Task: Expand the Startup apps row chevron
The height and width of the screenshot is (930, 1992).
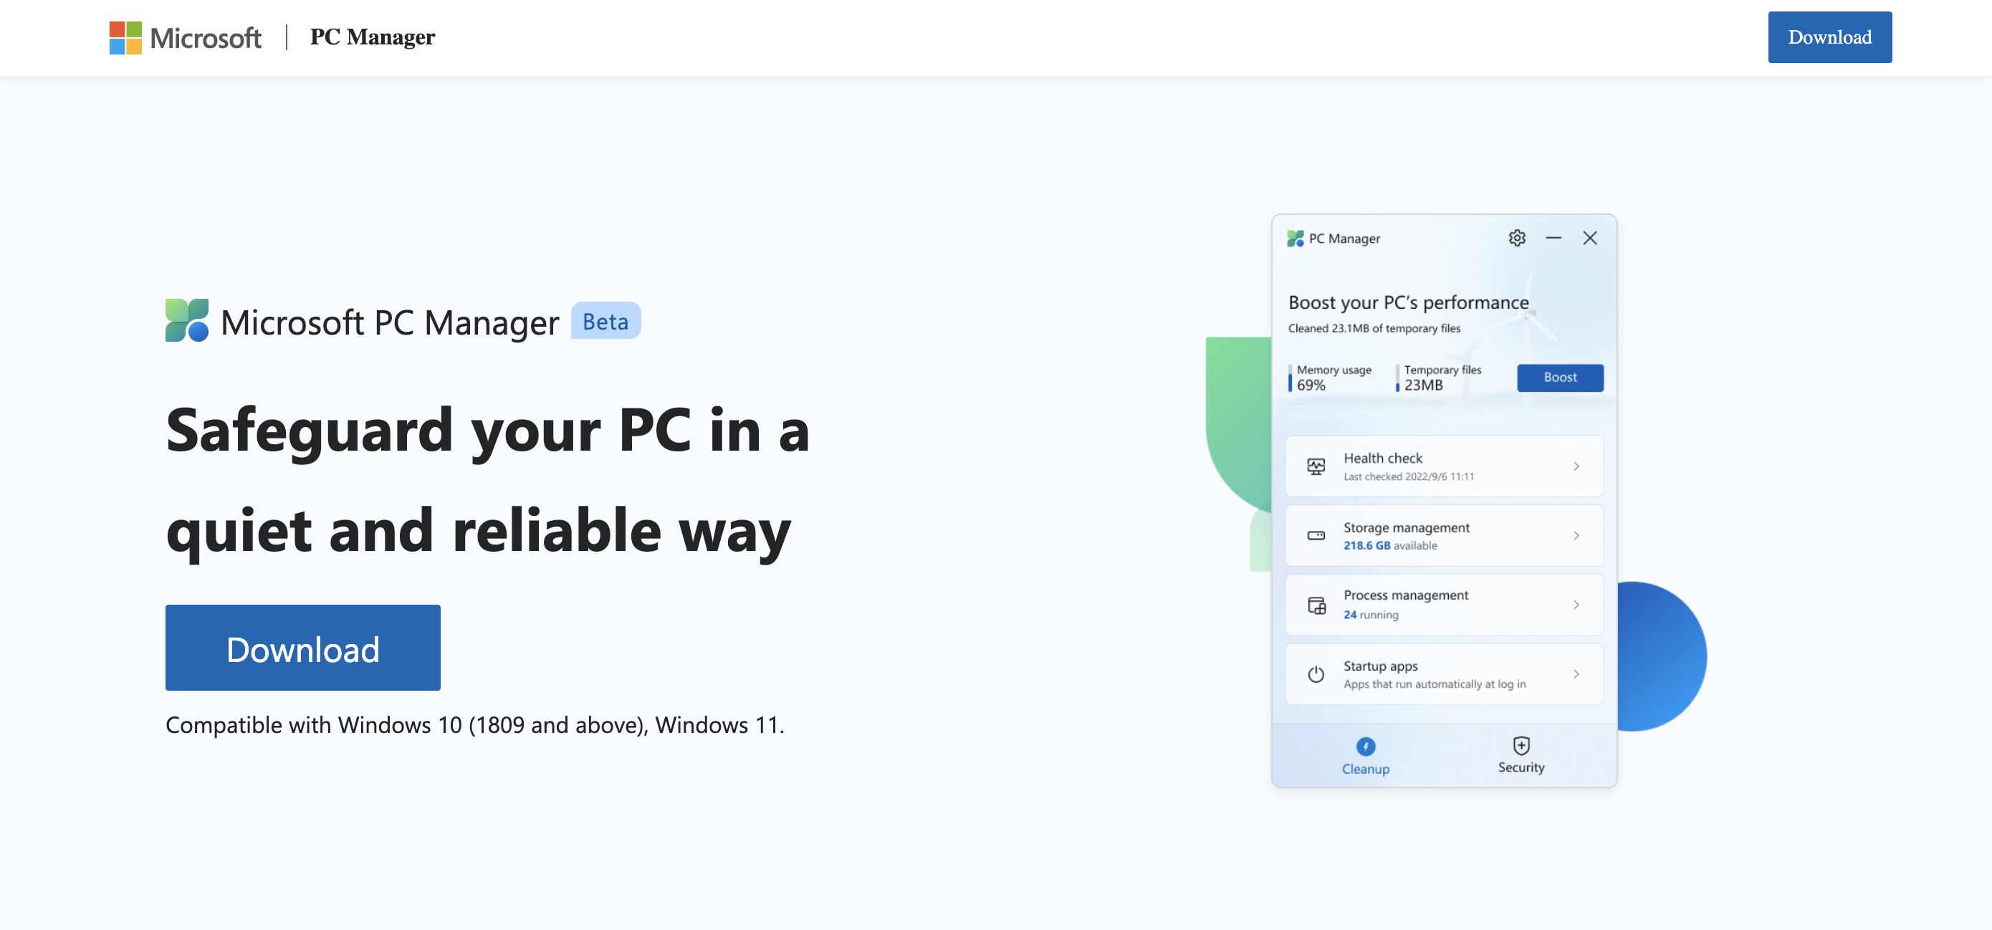Action: 1578,673
